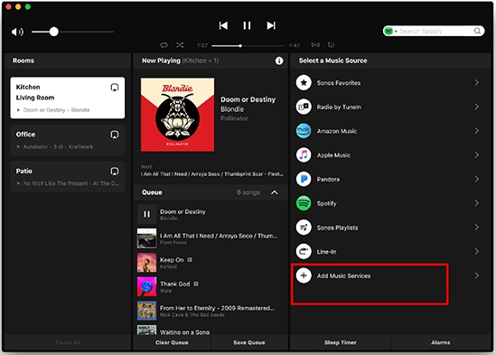Image resolution: width=496 pixels, height=355 pixels.
Task: Click the Add Music Services label
Action: click(343, 276)
